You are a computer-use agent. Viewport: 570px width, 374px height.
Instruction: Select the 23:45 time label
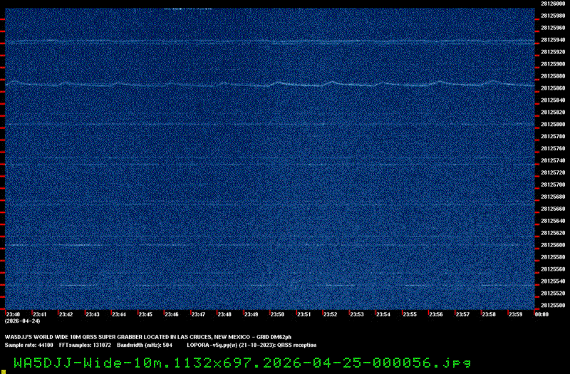click(x=145, y=314)
